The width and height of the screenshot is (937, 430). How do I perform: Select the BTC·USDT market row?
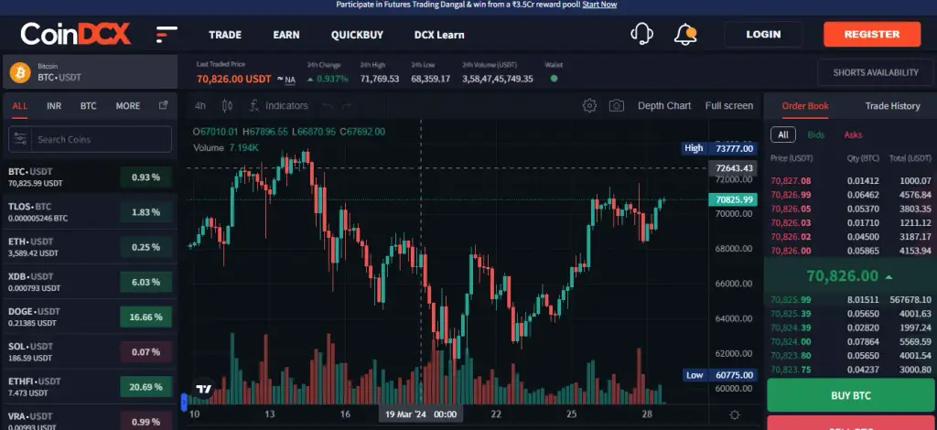click(90, 177)
